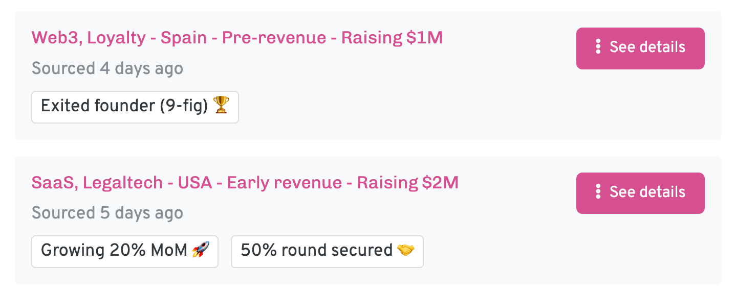Open the Web3, Loyalty - Spain deal title
This screenshot has width=736, height=292.
click(x=237, y=38)
